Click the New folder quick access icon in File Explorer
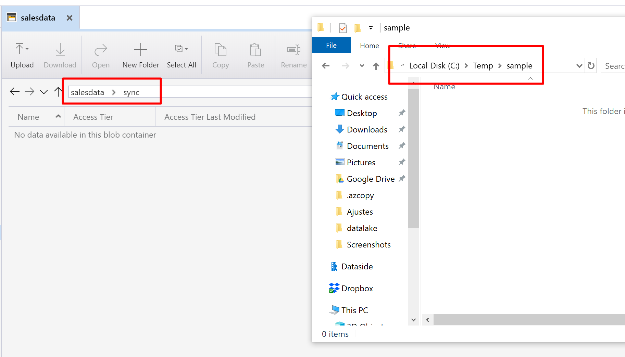Image resolution: width=625 pixels, height=357 pixels. click(358, 28)
